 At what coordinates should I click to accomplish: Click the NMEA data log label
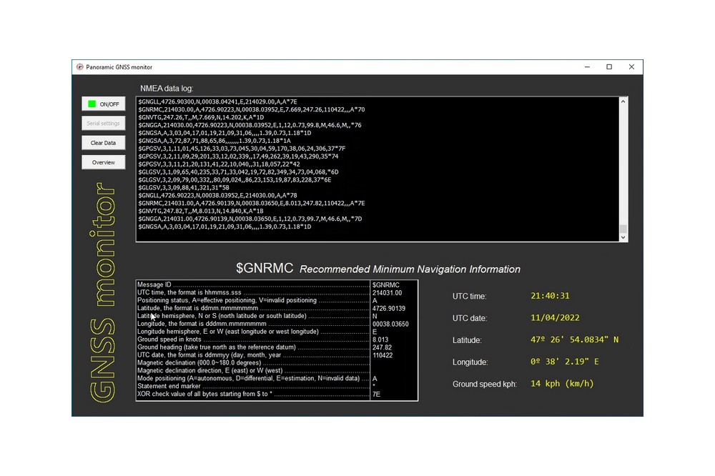point(167,89)
